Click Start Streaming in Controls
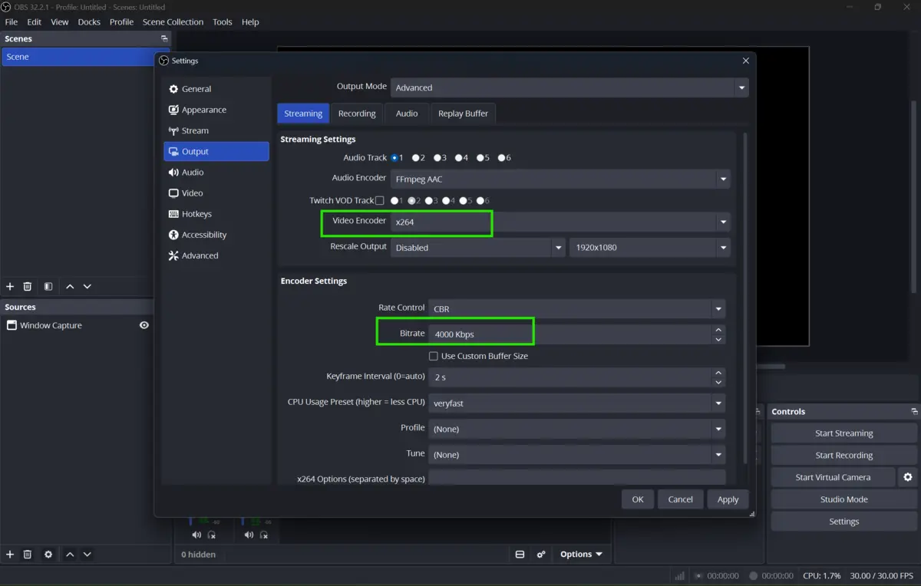The width and height of the screenshot is (921, 586). coord(843,433)
